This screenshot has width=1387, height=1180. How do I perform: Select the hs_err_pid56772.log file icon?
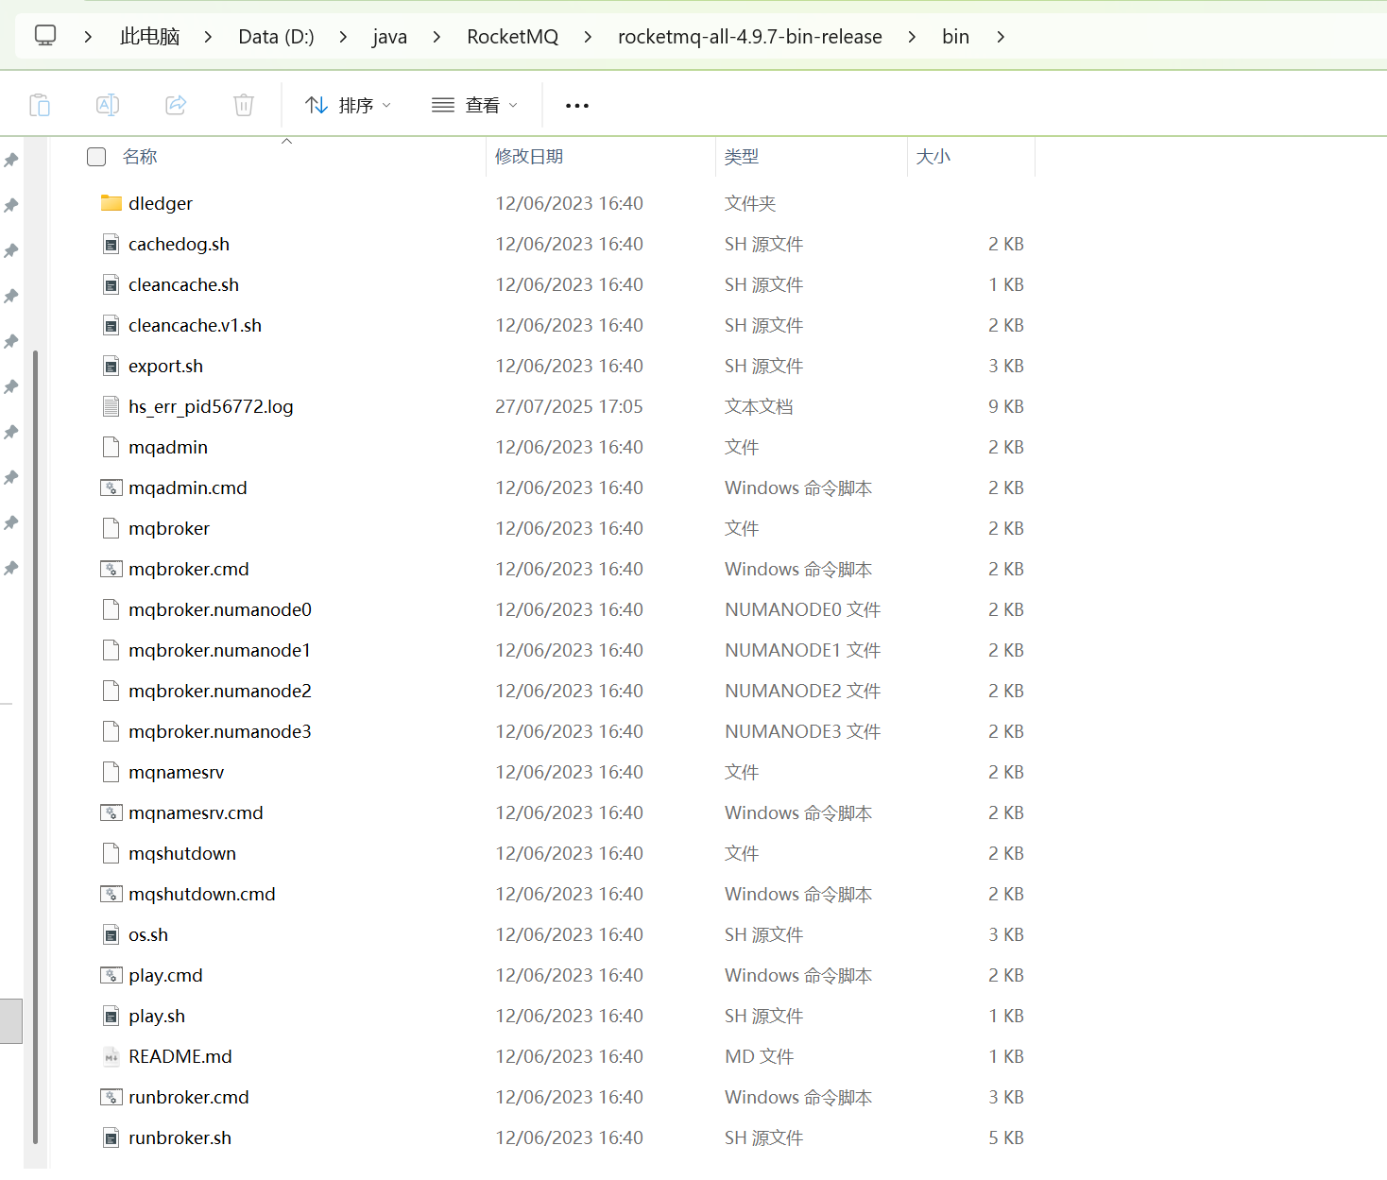click(111, 406)
